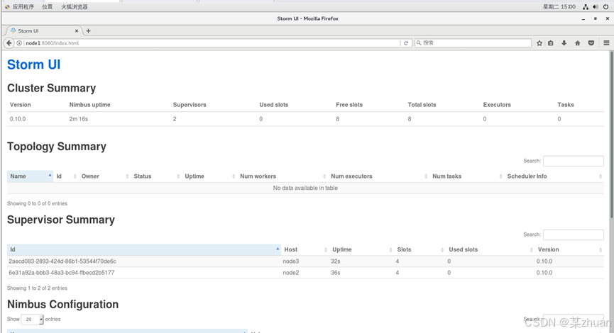The height and width of the screenshot is (333, 614).
Task: Sort topology table by Uptime column
Action: coord(209,176)
